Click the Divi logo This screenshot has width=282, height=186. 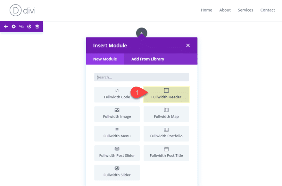pyautogui.click(x=22, y=10)
